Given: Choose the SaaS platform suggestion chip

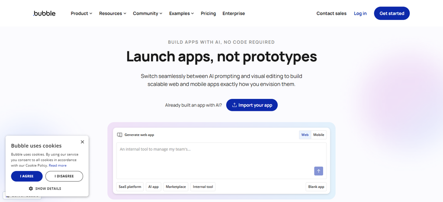Looking at the screenshot, I should click(x=130, y=187).
